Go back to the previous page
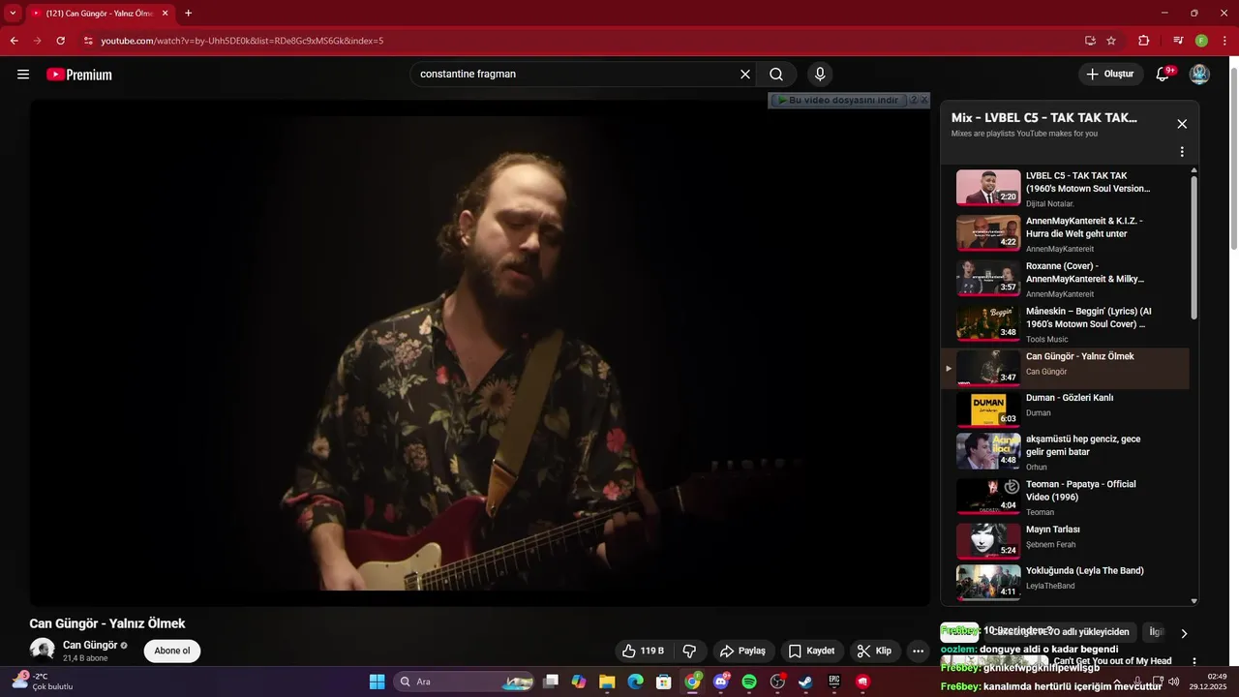Screen dimensions: 1239x697 14,41
